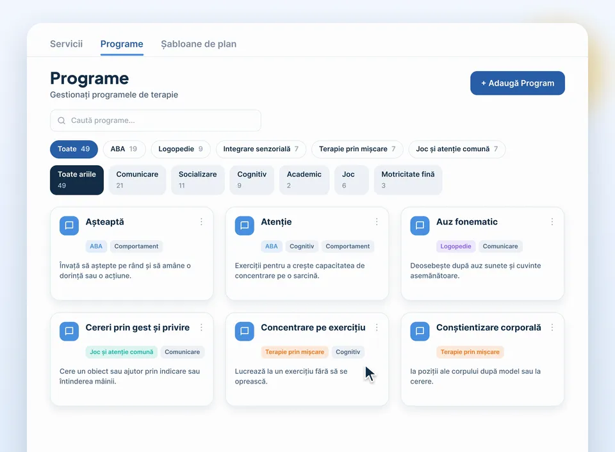The width and height of the screenshot is (615, 452).
Task: Focus the Caută programe search field
Action: pos(155,120)
